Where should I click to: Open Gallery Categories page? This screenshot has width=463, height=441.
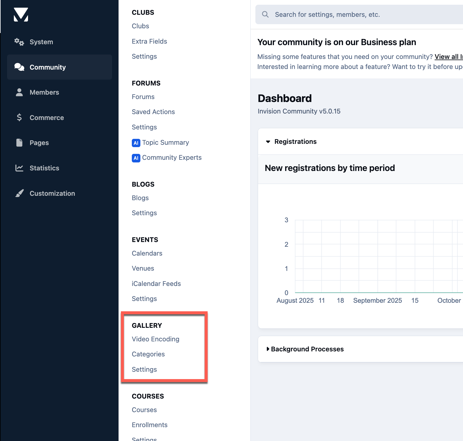click(x=148, y=354)
